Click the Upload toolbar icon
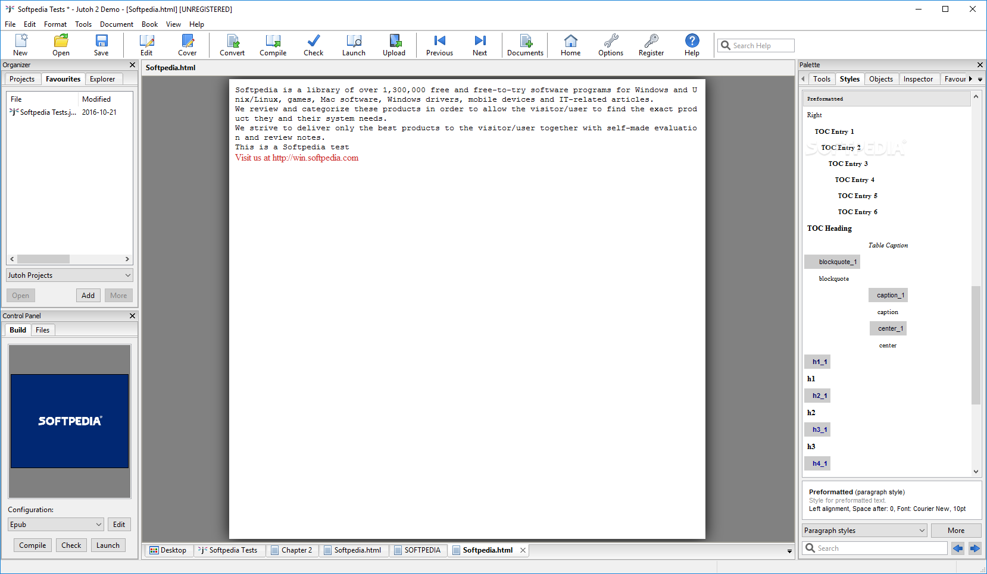Screen dimensions: 987x574 pos(394,45)
